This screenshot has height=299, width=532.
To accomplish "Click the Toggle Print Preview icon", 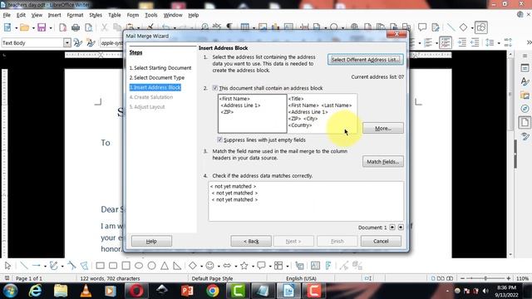I will (89, 27).
